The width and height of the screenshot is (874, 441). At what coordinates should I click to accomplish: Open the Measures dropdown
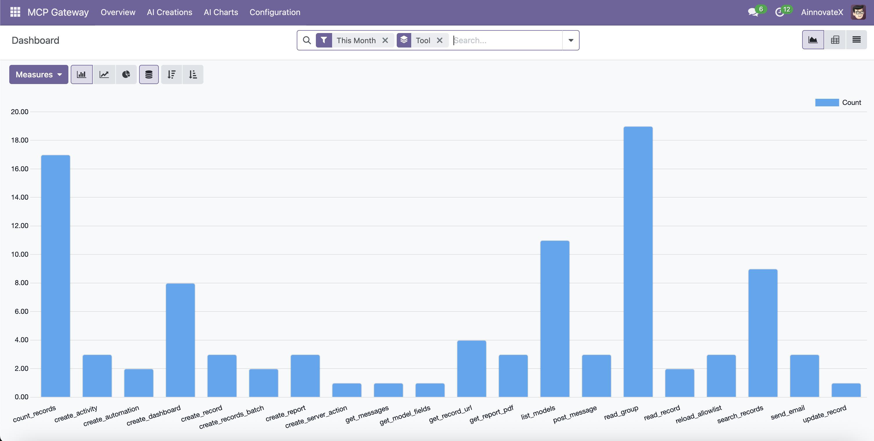pyautogui.click(x=38, y=74)
